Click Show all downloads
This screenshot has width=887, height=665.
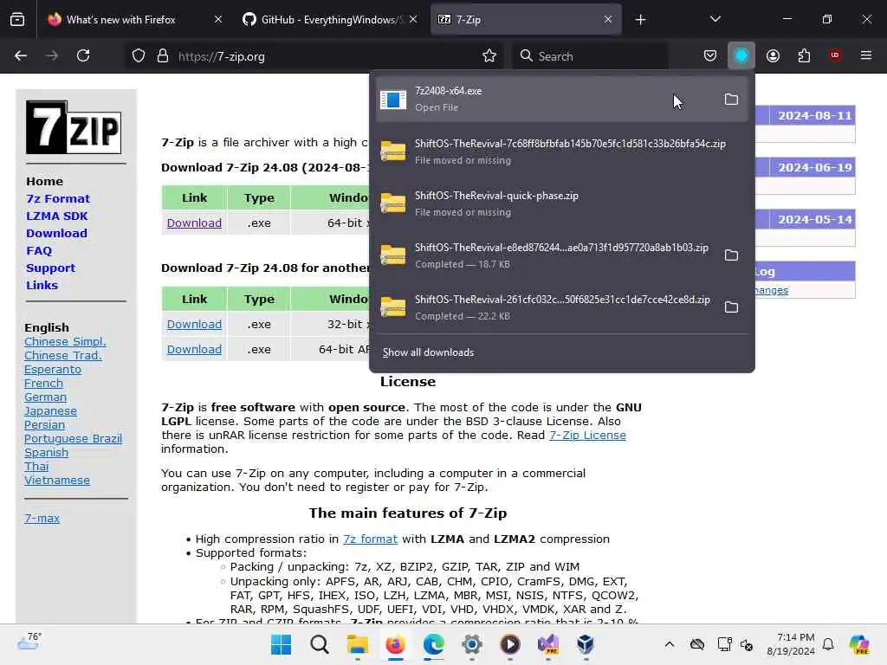tap(428, 352)
